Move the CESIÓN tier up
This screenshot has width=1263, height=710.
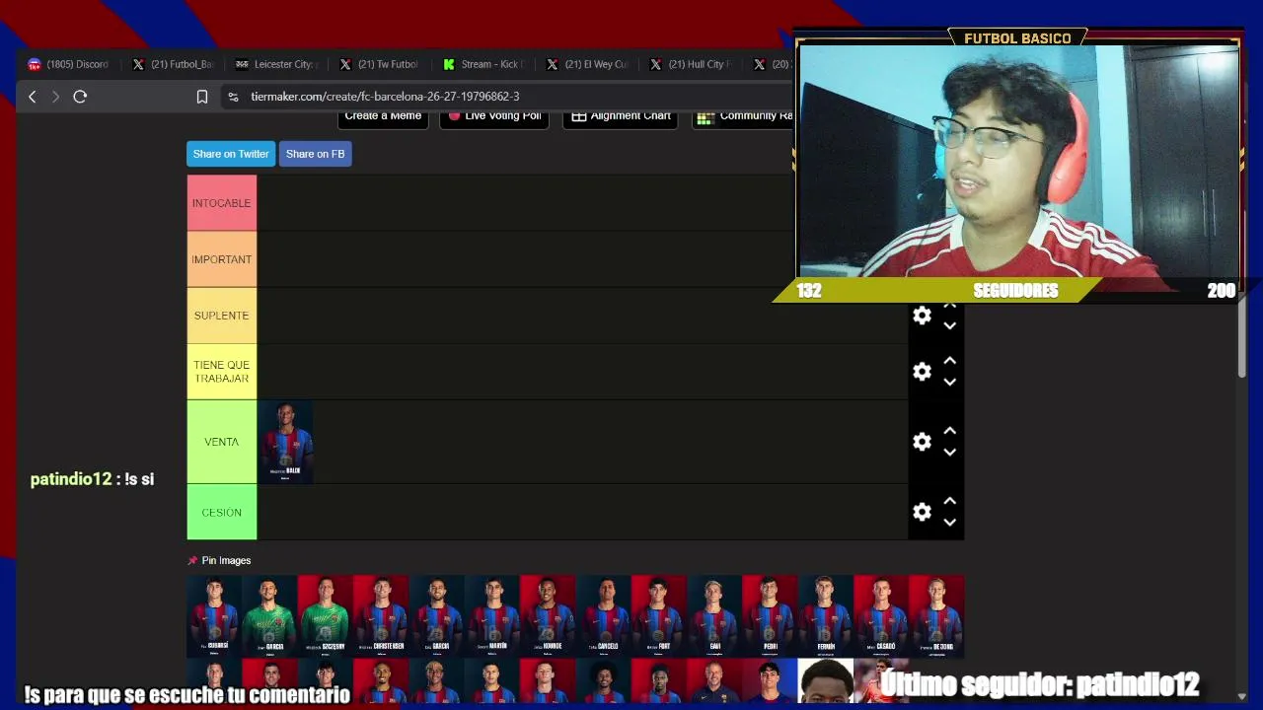point(949,502)
